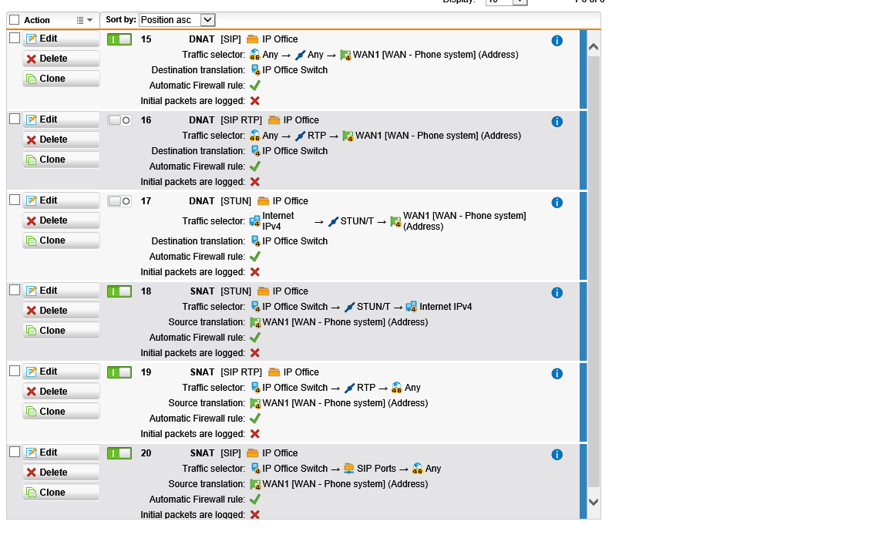Clone NAT rule 20
888x555 pixels.
tap(61, 492)
